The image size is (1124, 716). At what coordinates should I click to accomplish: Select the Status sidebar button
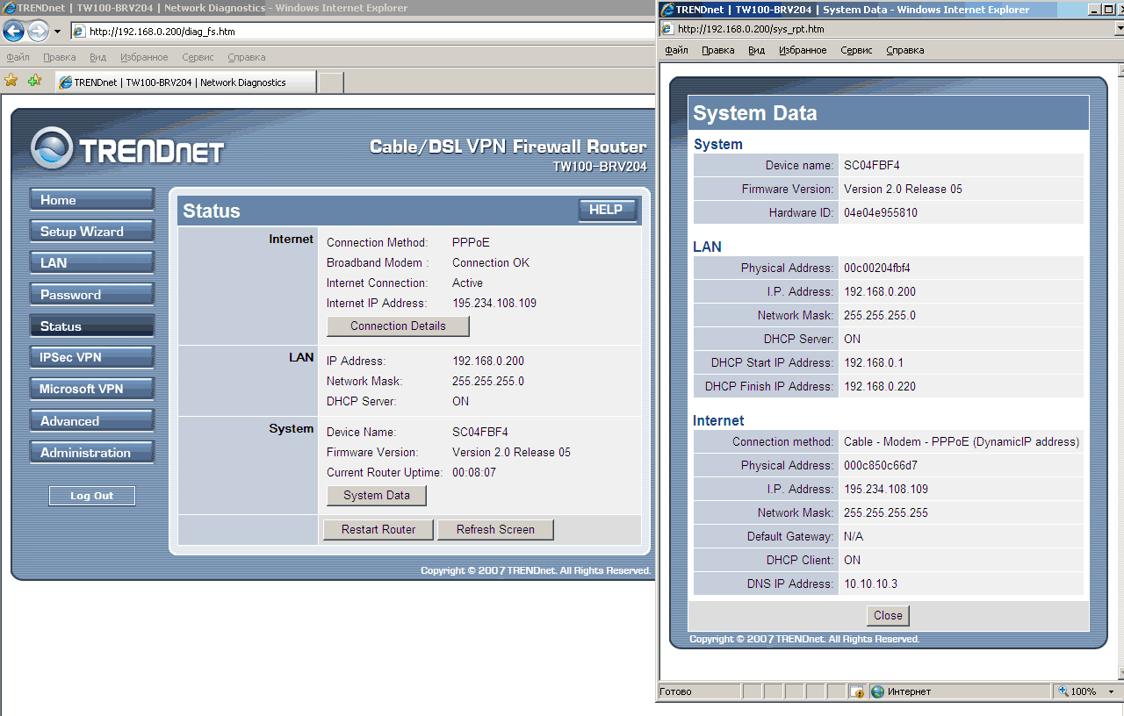(92, 326)
